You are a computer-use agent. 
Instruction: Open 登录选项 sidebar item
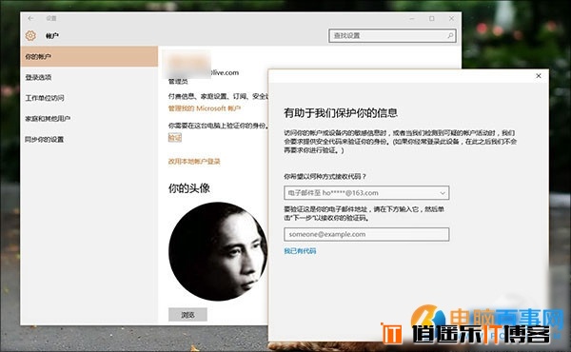[x=89, y=77]
